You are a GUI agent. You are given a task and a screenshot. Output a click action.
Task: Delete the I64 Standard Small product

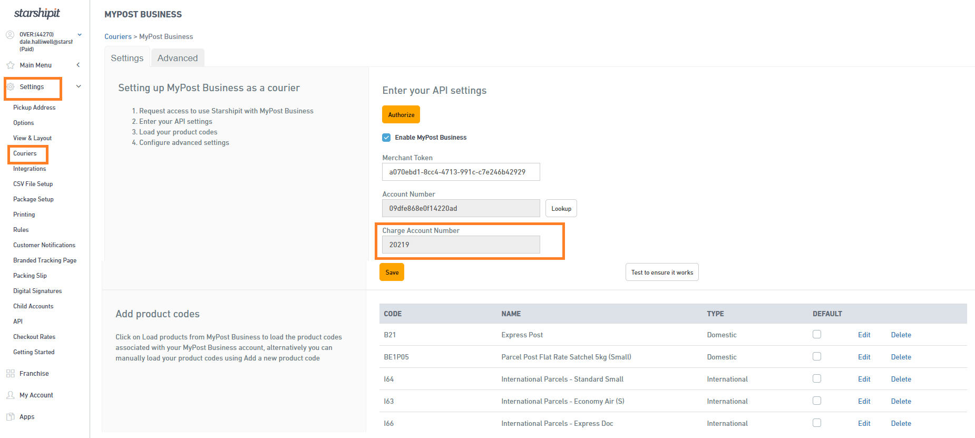(x=901, y=379)
